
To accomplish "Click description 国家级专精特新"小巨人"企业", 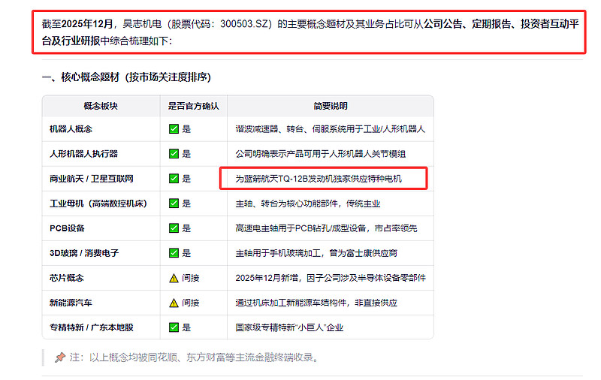I will pos(289,327).
